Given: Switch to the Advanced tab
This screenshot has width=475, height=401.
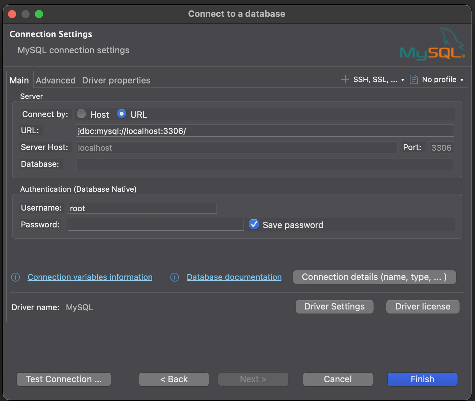Looking at the screenshot, I should [x=56, y=80].
